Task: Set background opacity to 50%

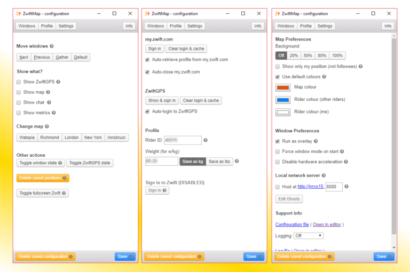Action: pyautogui.click(x=307, y=55)
